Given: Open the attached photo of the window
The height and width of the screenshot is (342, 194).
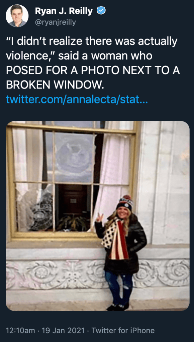Looking at the screenshot, I should click(97, 216).
